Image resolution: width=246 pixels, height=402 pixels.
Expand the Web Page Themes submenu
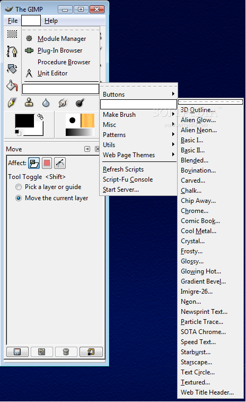pos(138,155)
